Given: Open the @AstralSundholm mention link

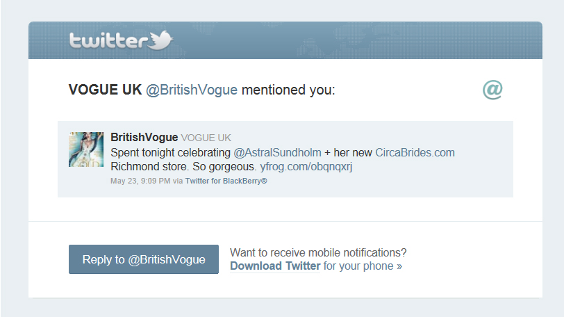Looking at the screenshot, I should [x=277, y=152].
